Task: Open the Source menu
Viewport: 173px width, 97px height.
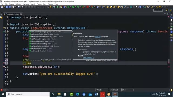Action: click(x=11, y=4)
